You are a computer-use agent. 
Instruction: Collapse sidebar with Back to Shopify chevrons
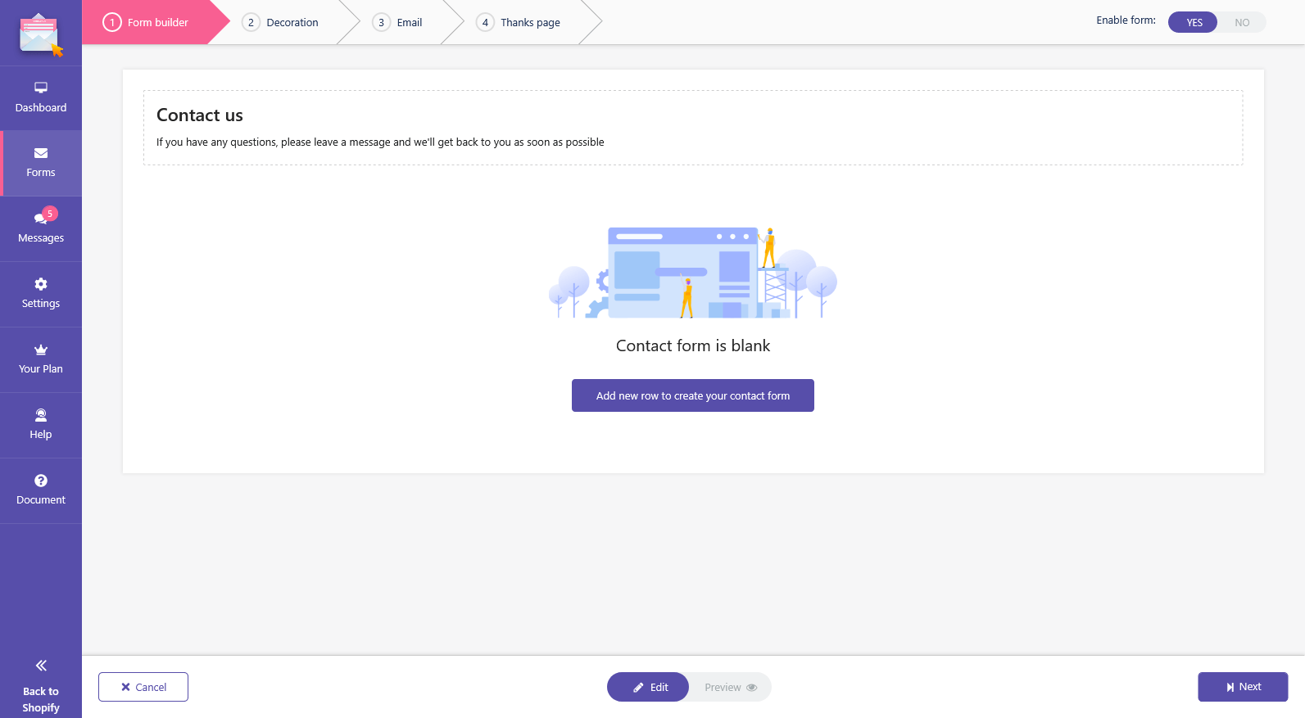[41, 666]
